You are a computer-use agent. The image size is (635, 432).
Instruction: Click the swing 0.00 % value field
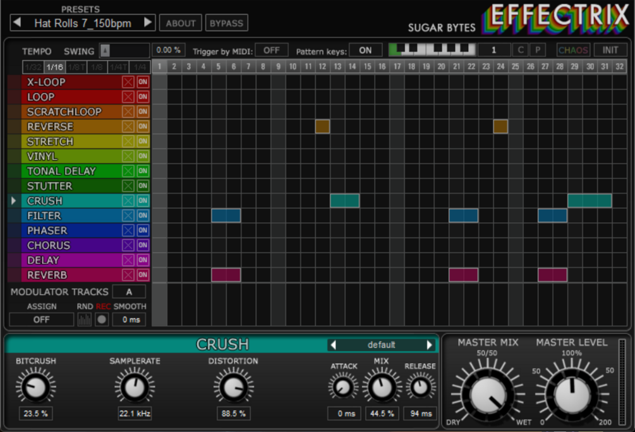tap(169, 50)
